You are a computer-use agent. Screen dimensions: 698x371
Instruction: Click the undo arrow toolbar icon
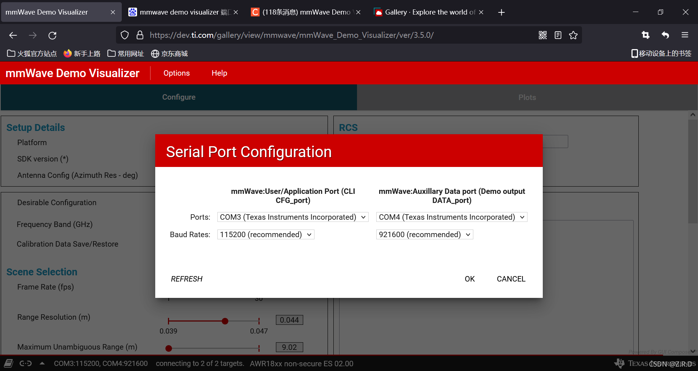coord(665,35)
